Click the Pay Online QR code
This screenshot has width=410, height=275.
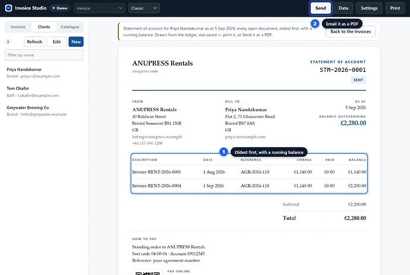click(x=148, y=273)
